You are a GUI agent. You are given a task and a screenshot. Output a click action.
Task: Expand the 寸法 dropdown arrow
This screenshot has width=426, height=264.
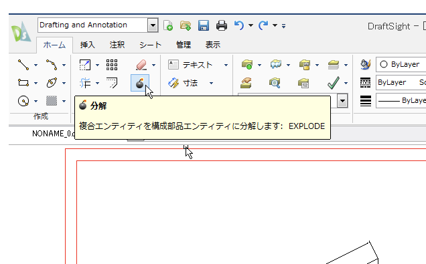(211, 84)
